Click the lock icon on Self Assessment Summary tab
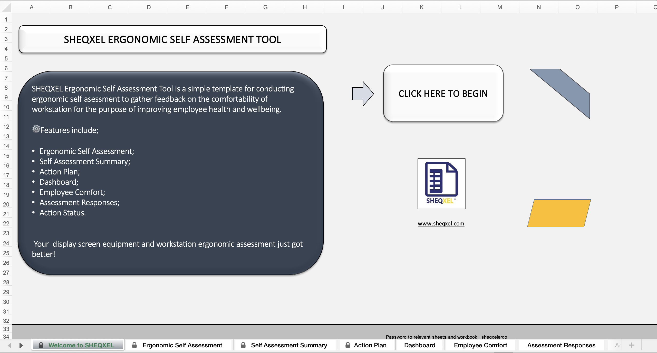This screenshot has height=353, width=657. pos(243,345)
